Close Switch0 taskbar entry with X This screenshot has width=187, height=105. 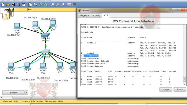26,93
